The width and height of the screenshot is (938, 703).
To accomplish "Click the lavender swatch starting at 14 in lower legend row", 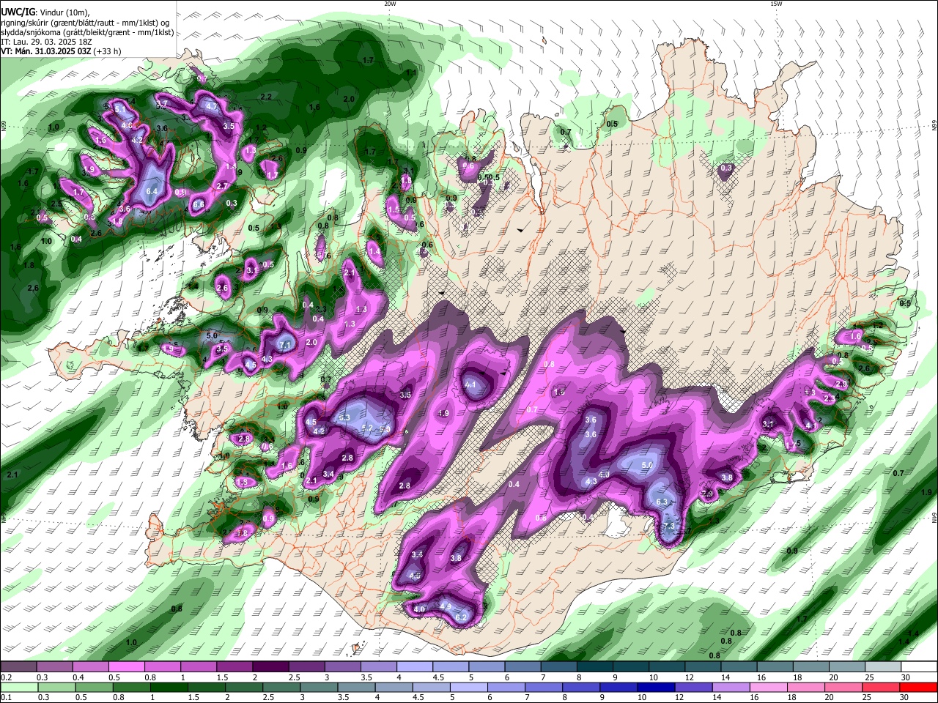I will tap(730, 687).
